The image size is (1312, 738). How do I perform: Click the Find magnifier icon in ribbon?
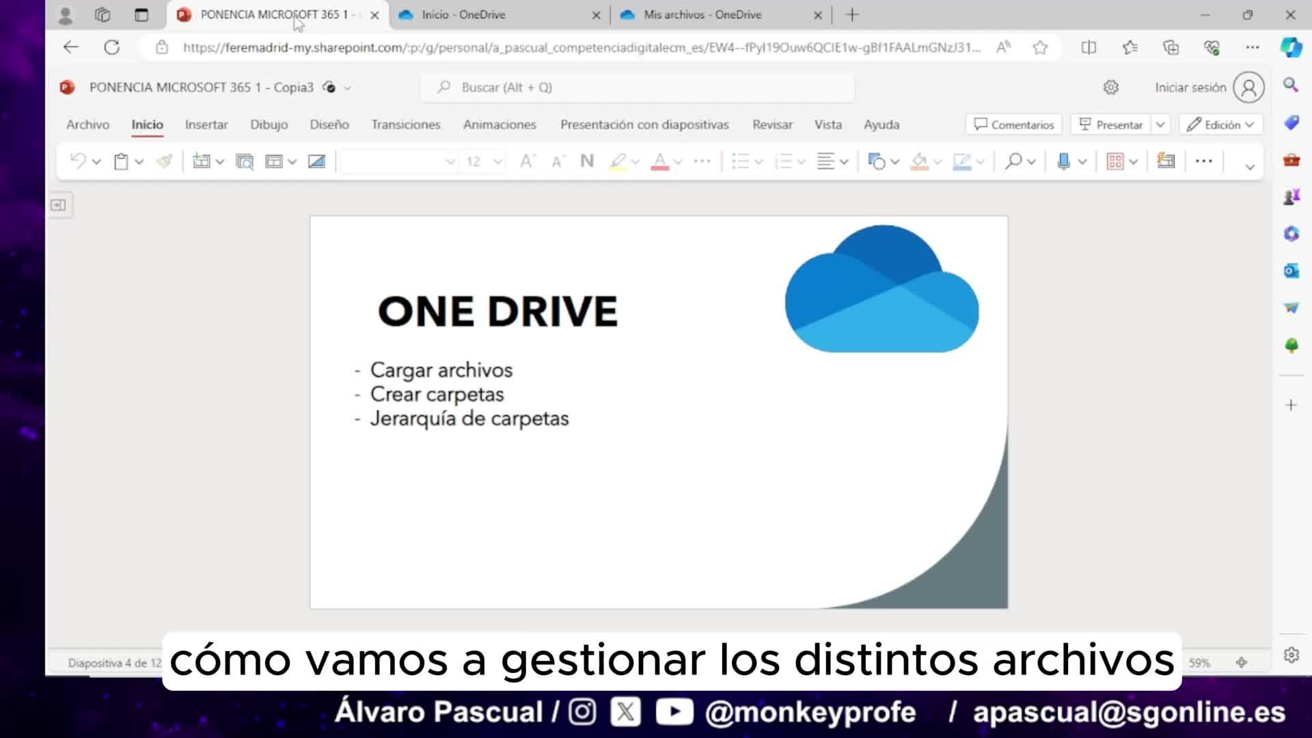point(1013,161)
